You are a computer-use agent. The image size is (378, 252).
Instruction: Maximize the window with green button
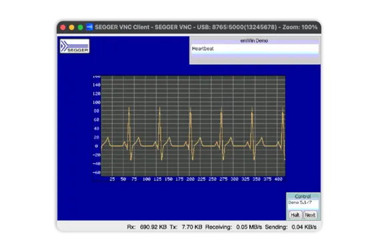coord(81,27)
